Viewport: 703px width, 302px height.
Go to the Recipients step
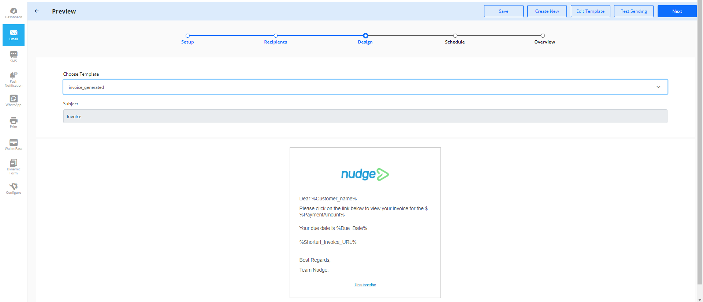[x=276, y=42]
